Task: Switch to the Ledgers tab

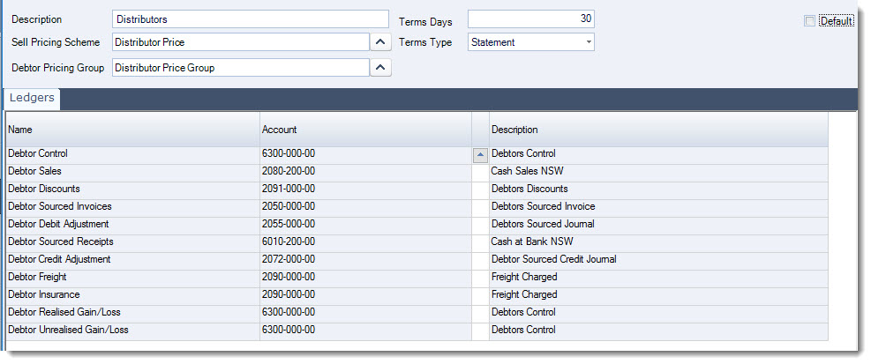Action: click(x=32, y=98)
